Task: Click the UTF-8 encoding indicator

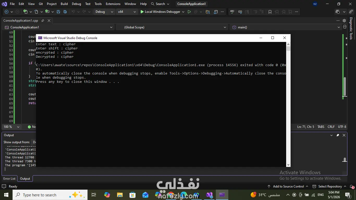Action: coord(342,127)
